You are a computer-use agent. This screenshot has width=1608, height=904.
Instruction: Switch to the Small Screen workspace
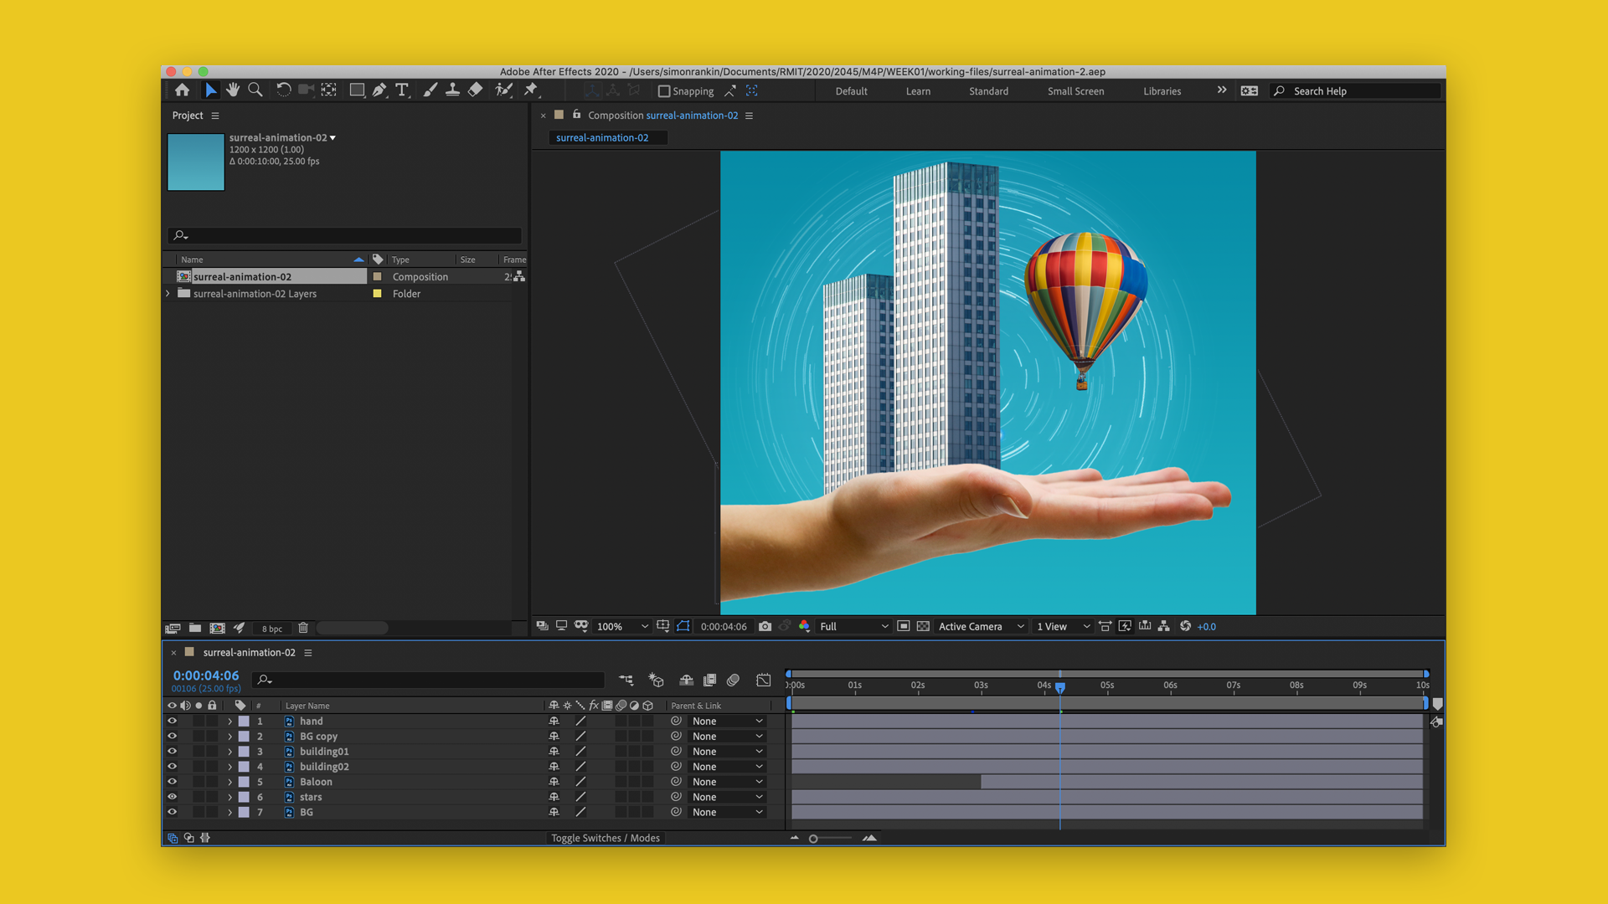(x=1075, y=91)
